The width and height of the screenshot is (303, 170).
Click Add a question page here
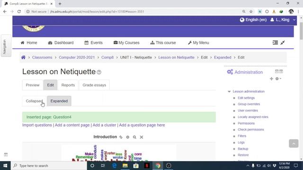[x=142, y=125]
